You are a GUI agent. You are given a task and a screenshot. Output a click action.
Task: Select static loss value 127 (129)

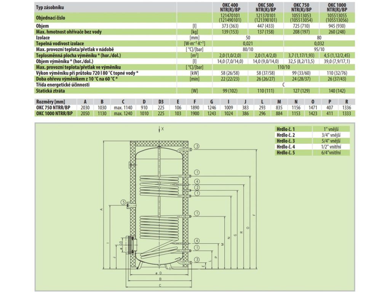(301, 90)
